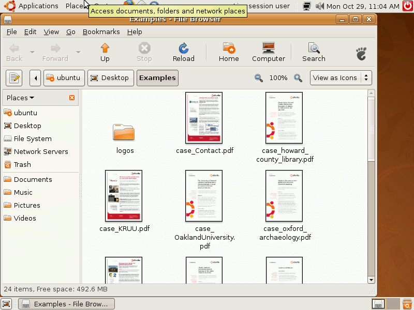Open Network Servers in the sidebar

36,151
